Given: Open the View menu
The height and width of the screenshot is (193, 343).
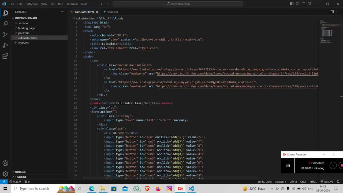Looking at the screenshot, I should click(x=44, y=4).
